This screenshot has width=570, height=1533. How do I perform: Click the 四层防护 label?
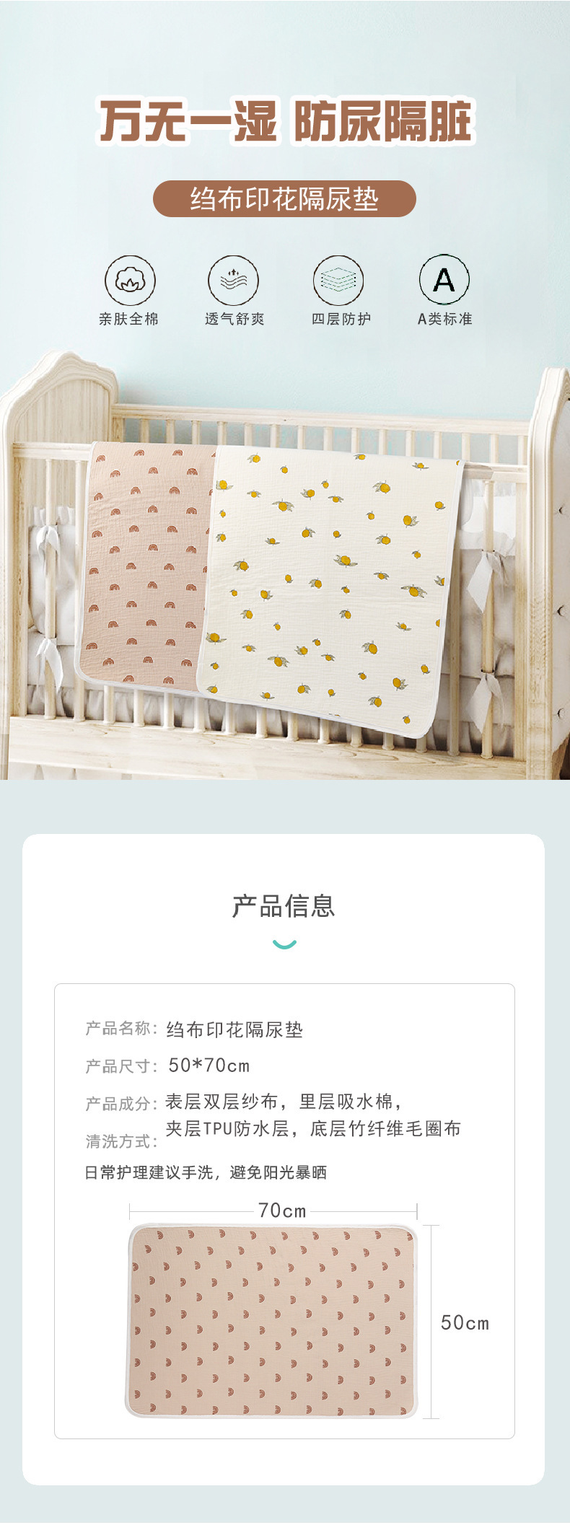[341, 319]
